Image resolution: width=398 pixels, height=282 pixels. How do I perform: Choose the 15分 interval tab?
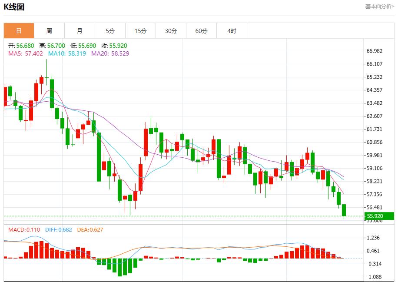coord(140,31)
